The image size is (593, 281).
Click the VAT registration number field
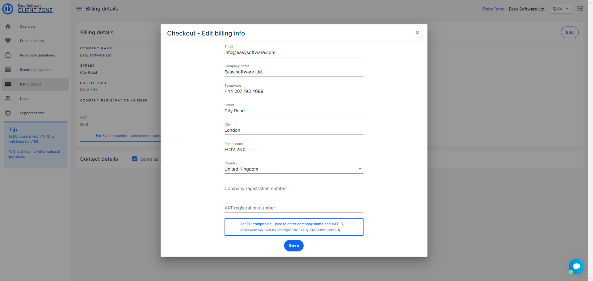click(293, 208)
